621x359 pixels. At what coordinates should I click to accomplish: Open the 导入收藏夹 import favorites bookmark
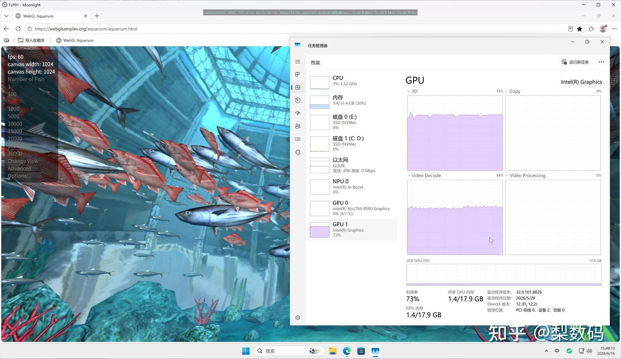[x=31, y=41]
